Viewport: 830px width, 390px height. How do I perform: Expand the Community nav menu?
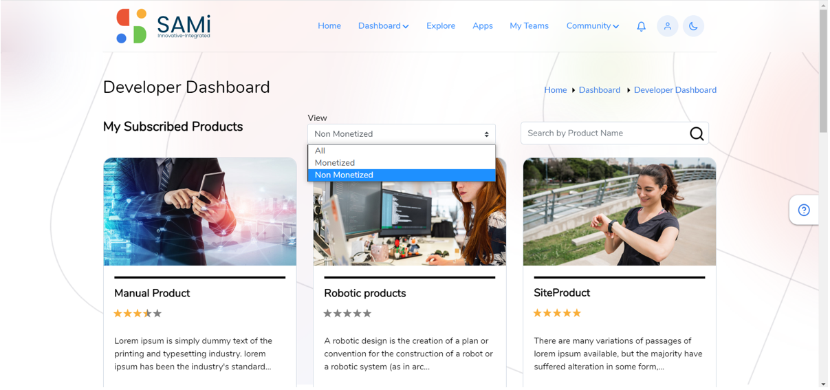pyautogui.click(x=592, y=26)
